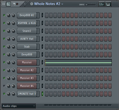
Task: Click the AUNTY Hat volume knob
Action: point(13,39)
